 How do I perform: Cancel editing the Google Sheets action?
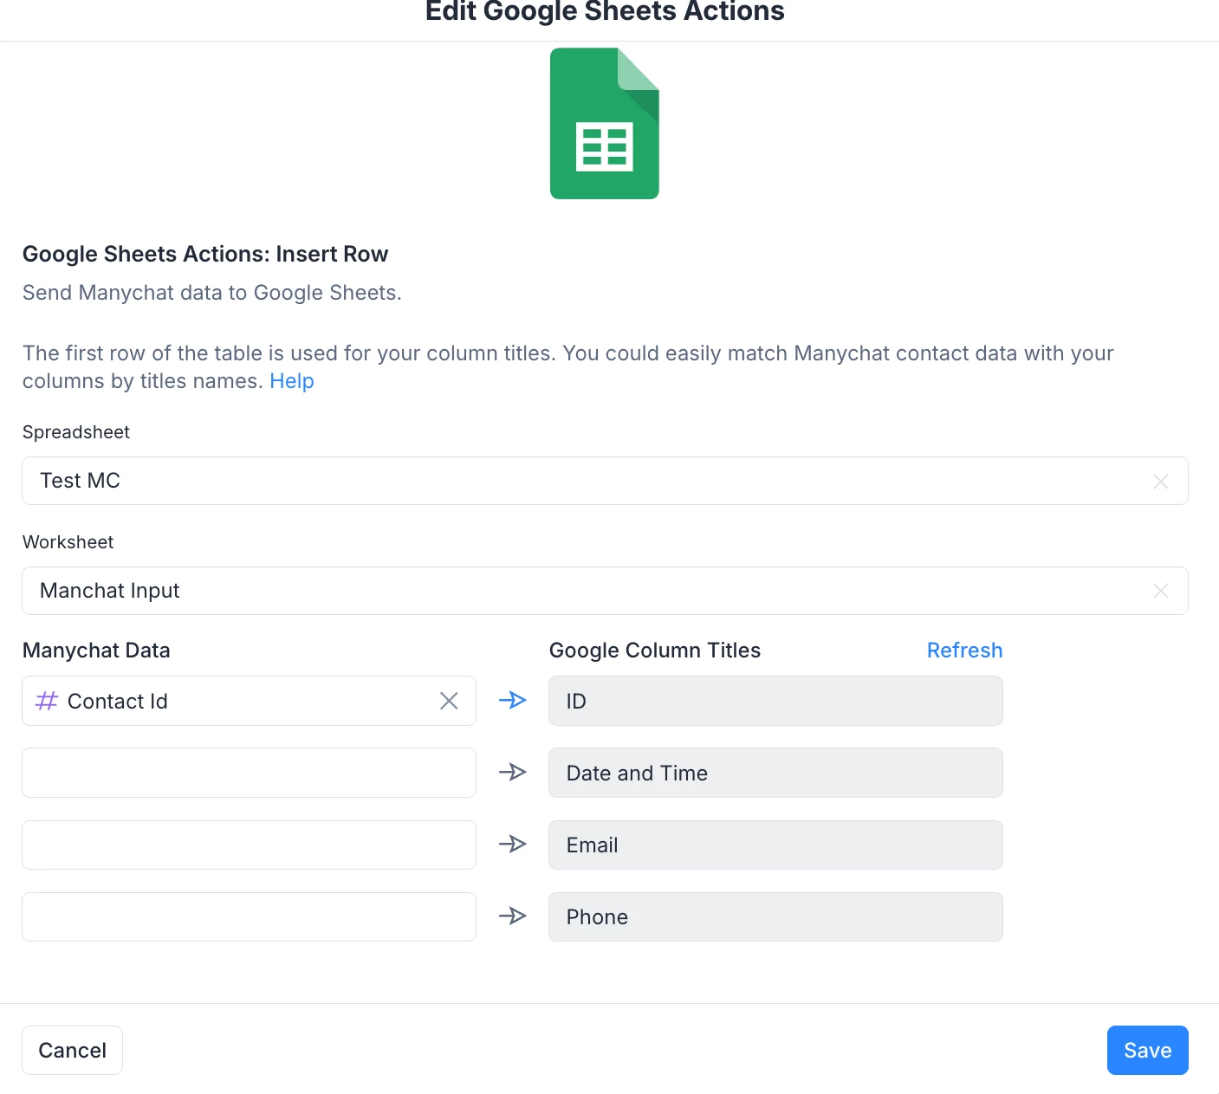coord(72,1050)
